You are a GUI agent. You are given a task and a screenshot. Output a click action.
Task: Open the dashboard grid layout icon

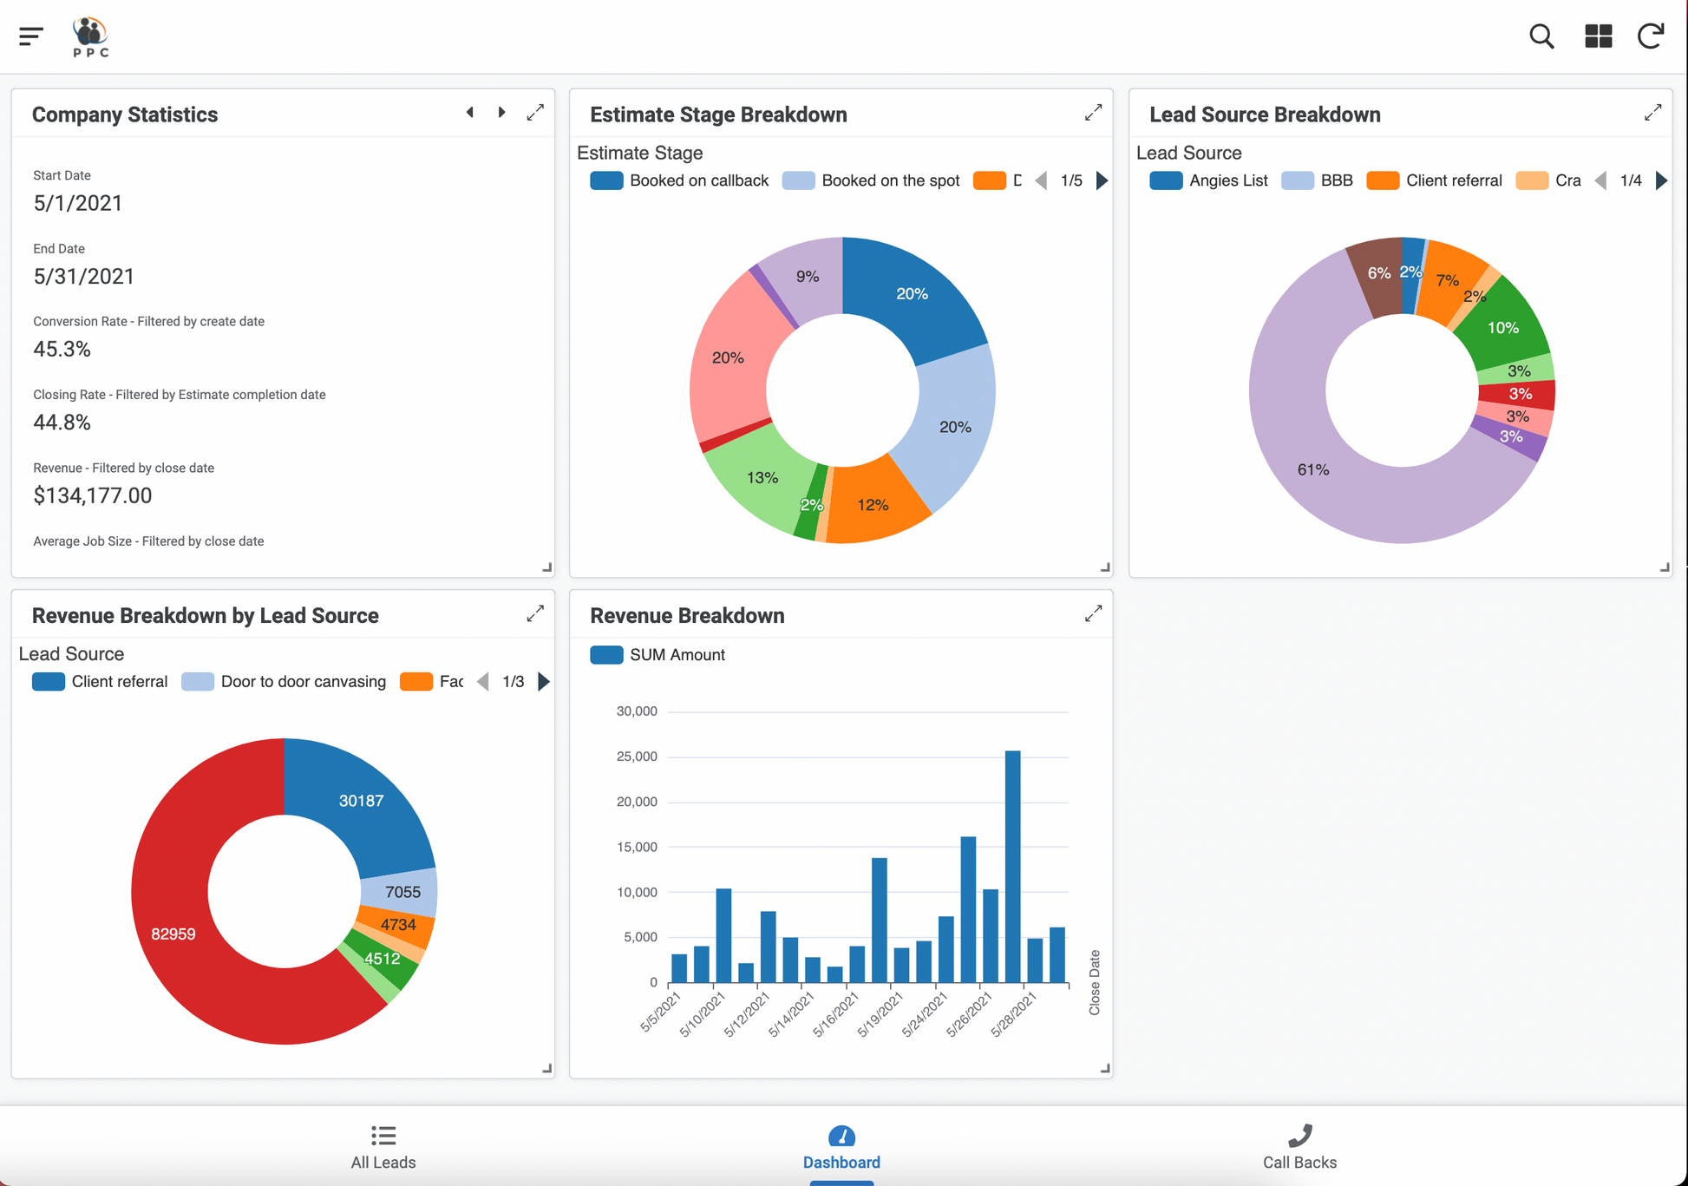click(1598, 36)
